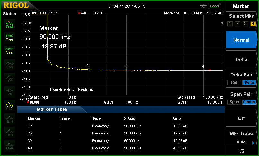Turn the marker Off
259x156 pixels.
tap(241, 118)
